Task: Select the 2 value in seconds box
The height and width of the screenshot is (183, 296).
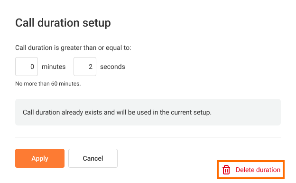Action: pos(91,67)
